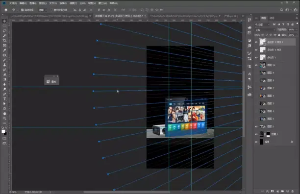Hide layer 图层 1

tap(256, 134)
